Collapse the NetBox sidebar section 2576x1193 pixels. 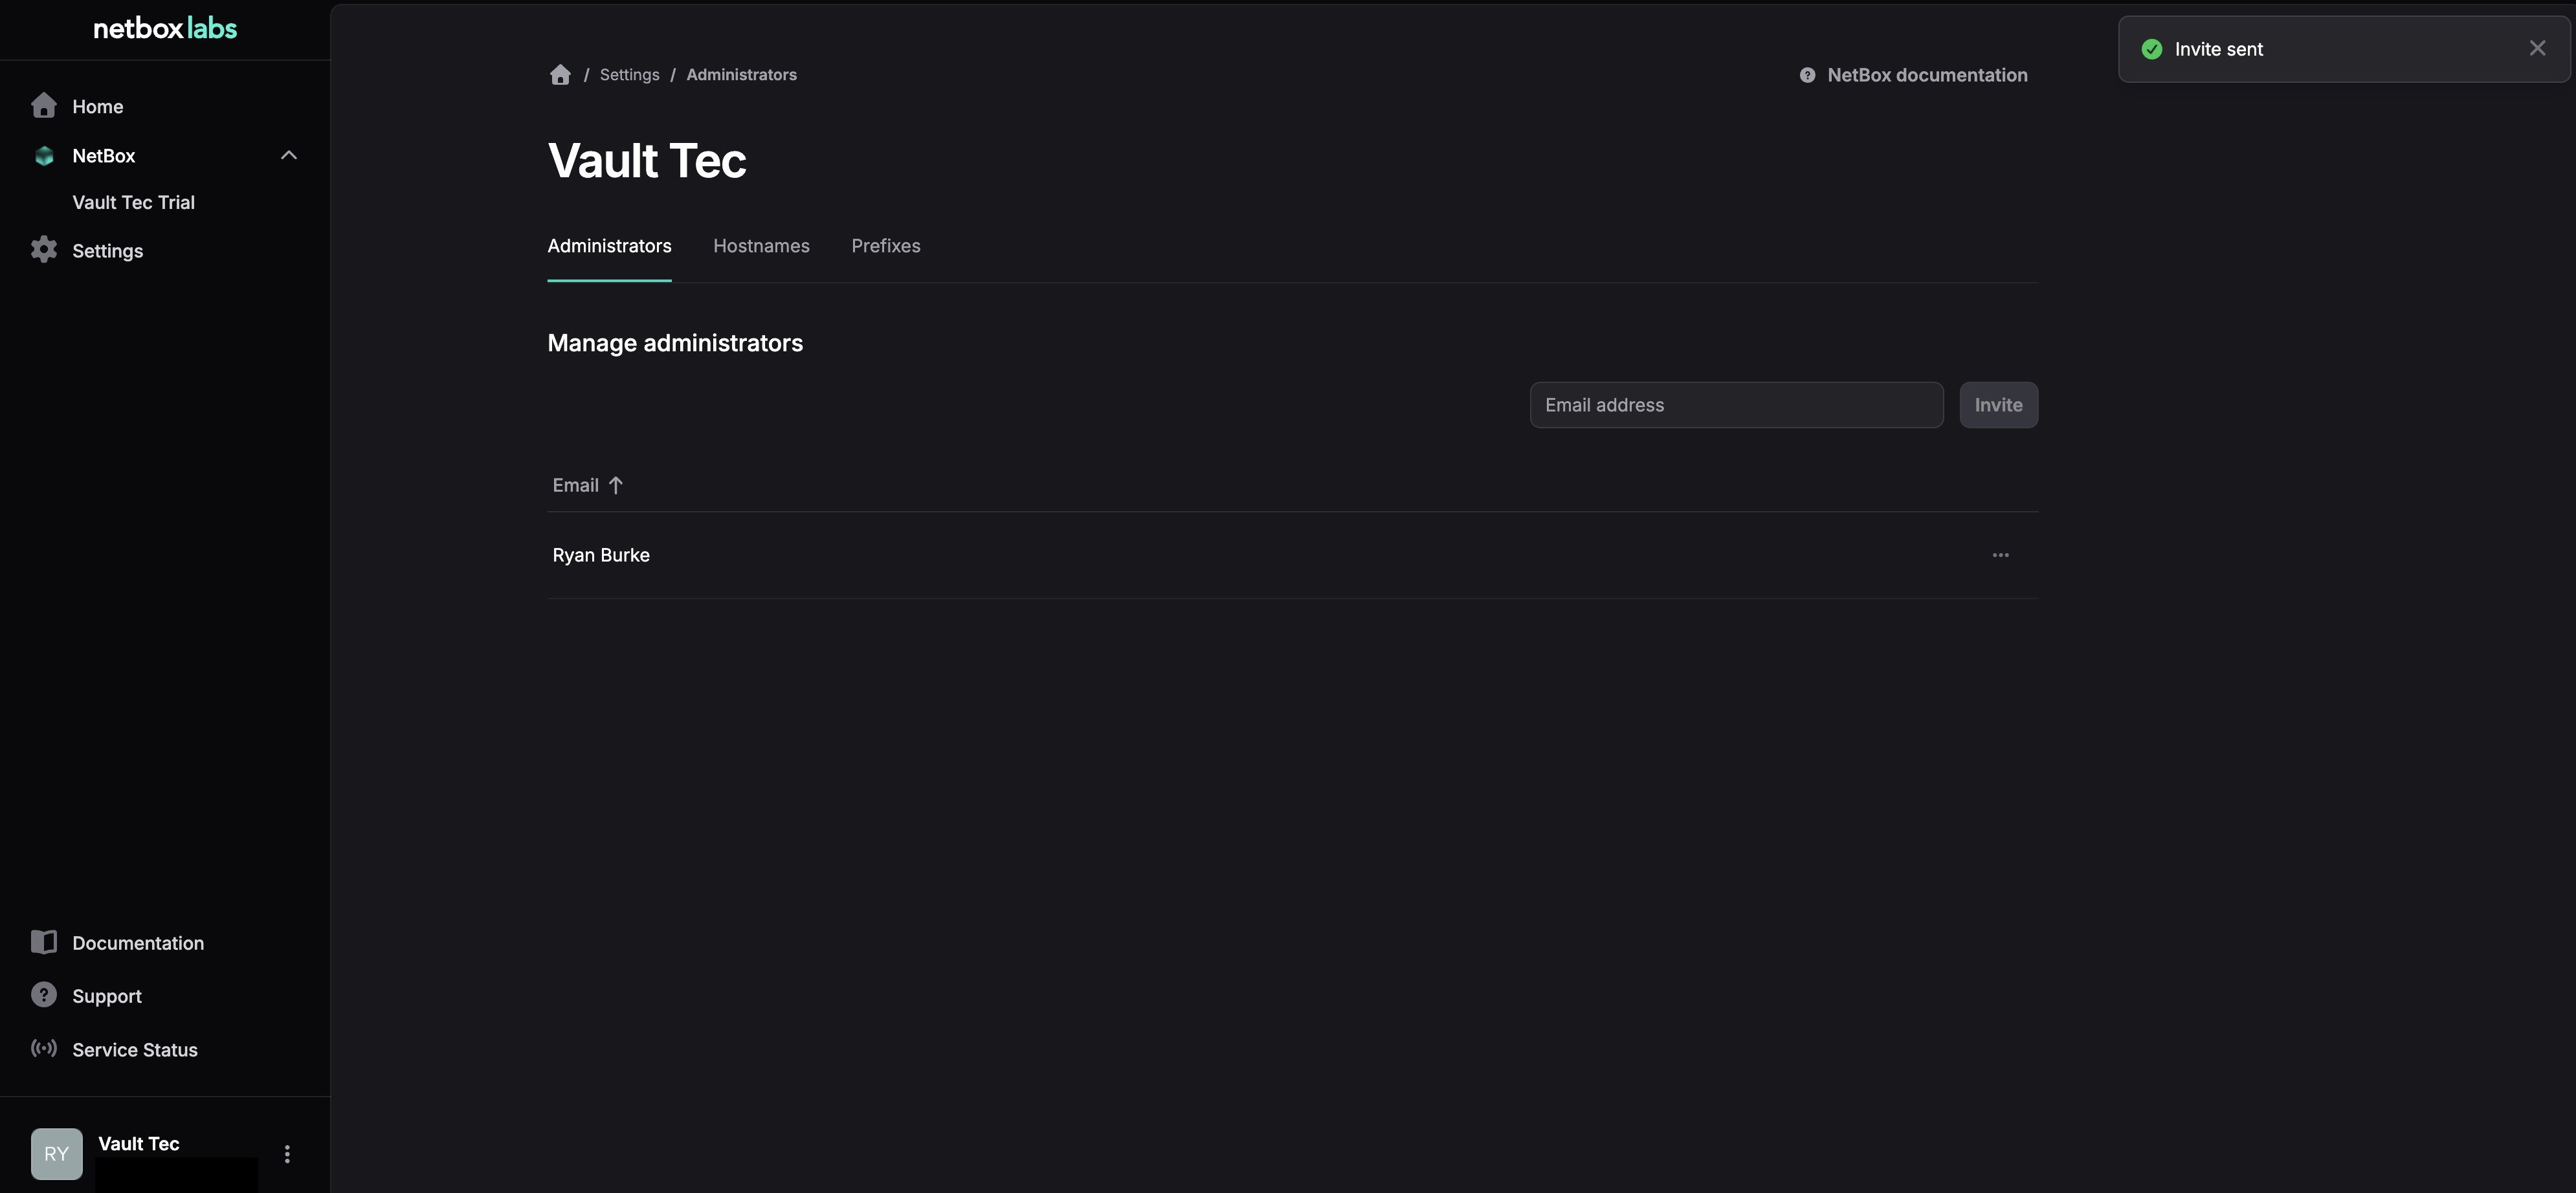coord(288,155)
